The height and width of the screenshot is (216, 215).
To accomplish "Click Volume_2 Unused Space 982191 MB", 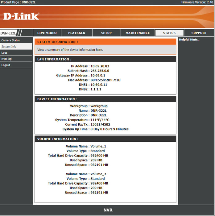I will pos(99,193).
